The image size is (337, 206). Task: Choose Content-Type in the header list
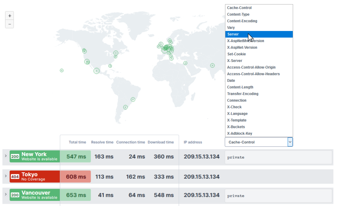point(238,14)
